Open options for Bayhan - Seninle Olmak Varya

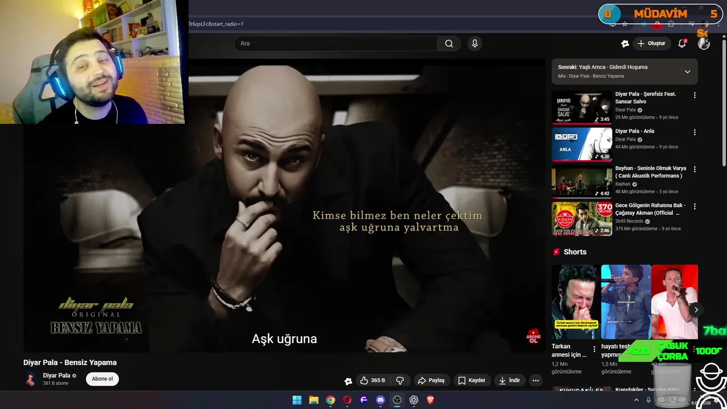pyautogui.click(x=694, y=169)
